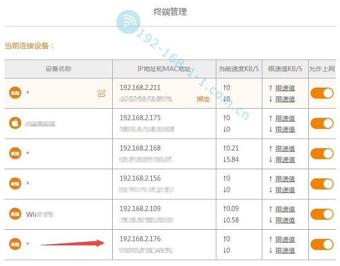Click upload speed ↑0.09 value
This screenshot has width=340, height=266.
(231, 209)
